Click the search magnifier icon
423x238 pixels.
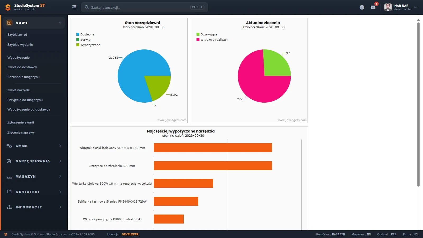pos(87,7)
